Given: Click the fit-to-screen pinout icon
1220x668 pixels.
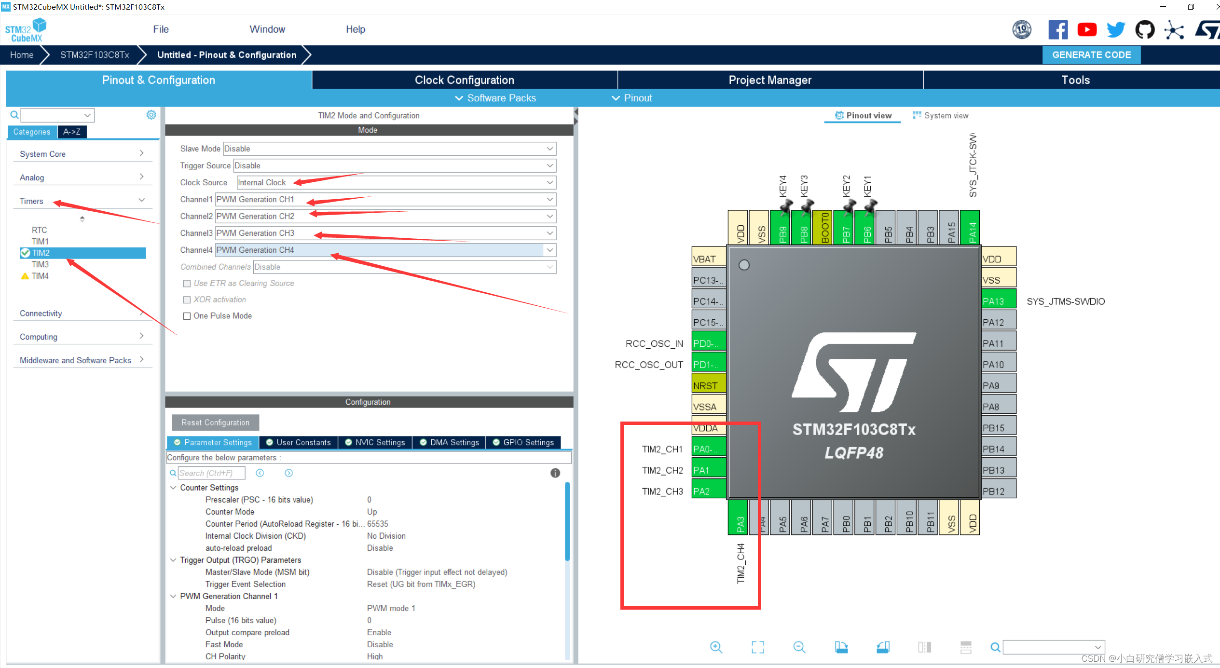Looking at the screenshot, I should 757,647.
